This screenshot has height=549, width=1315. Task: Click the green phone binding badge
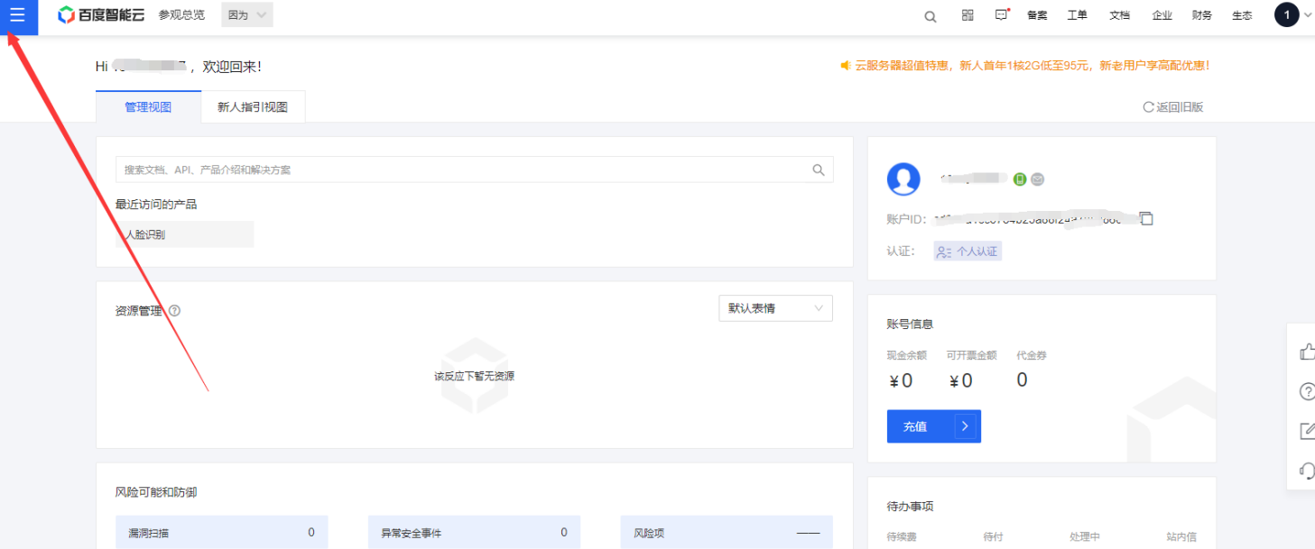1020,179
